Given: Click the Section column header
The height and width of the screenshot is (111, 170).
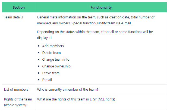Looking at the screenshot, I should click(19, 7).
